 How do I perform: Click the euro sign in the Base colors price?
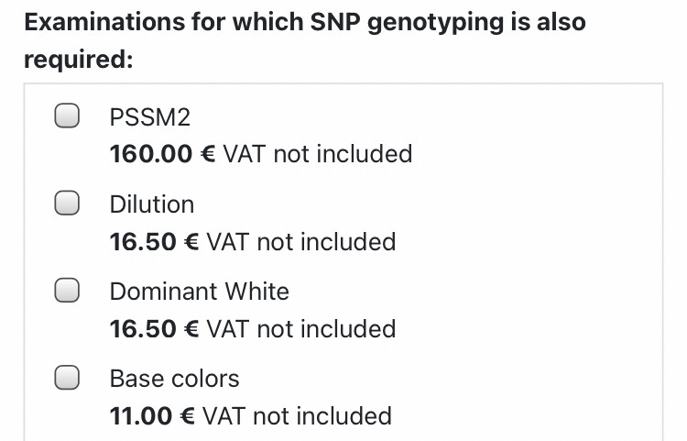click(x=187, y=416)
